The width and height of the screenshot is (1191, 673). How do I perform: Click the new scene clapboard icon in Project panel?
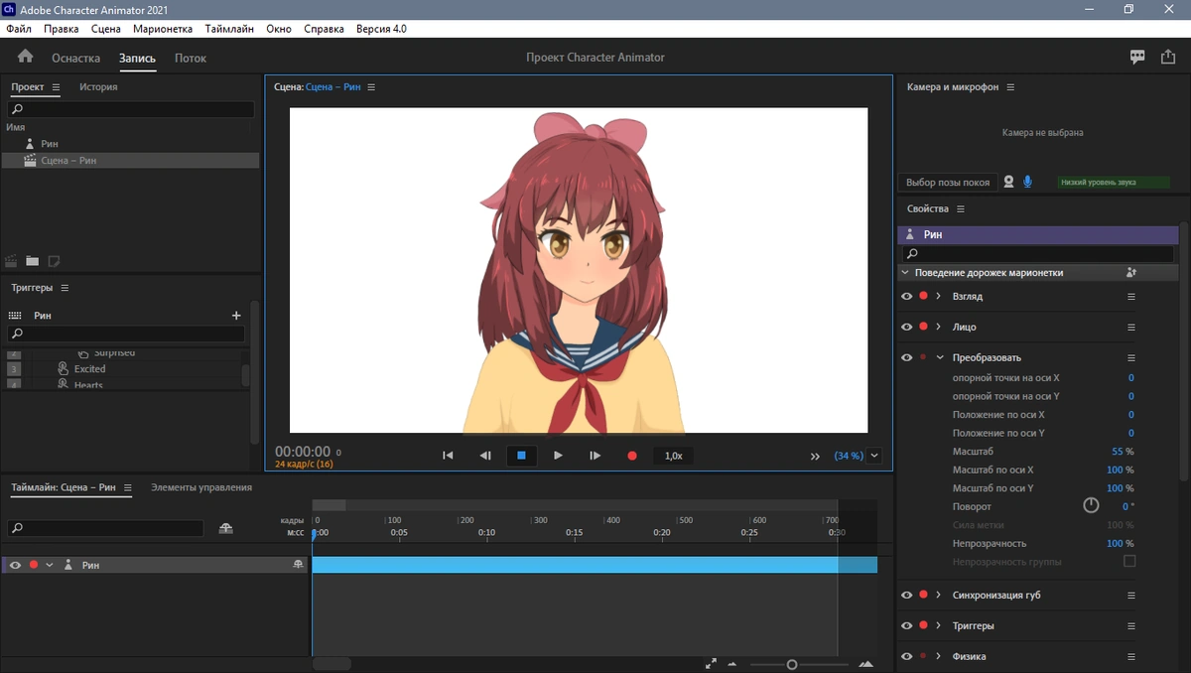point(12,261)
